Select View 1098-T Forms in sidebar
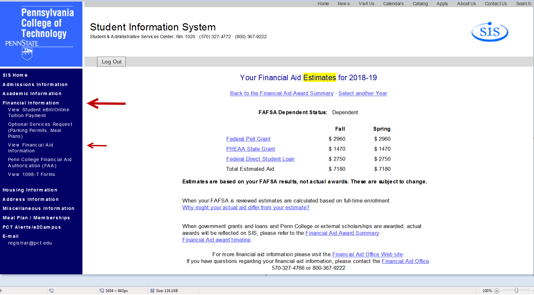This screenshot has width=534, height=295. pos(31,174)
